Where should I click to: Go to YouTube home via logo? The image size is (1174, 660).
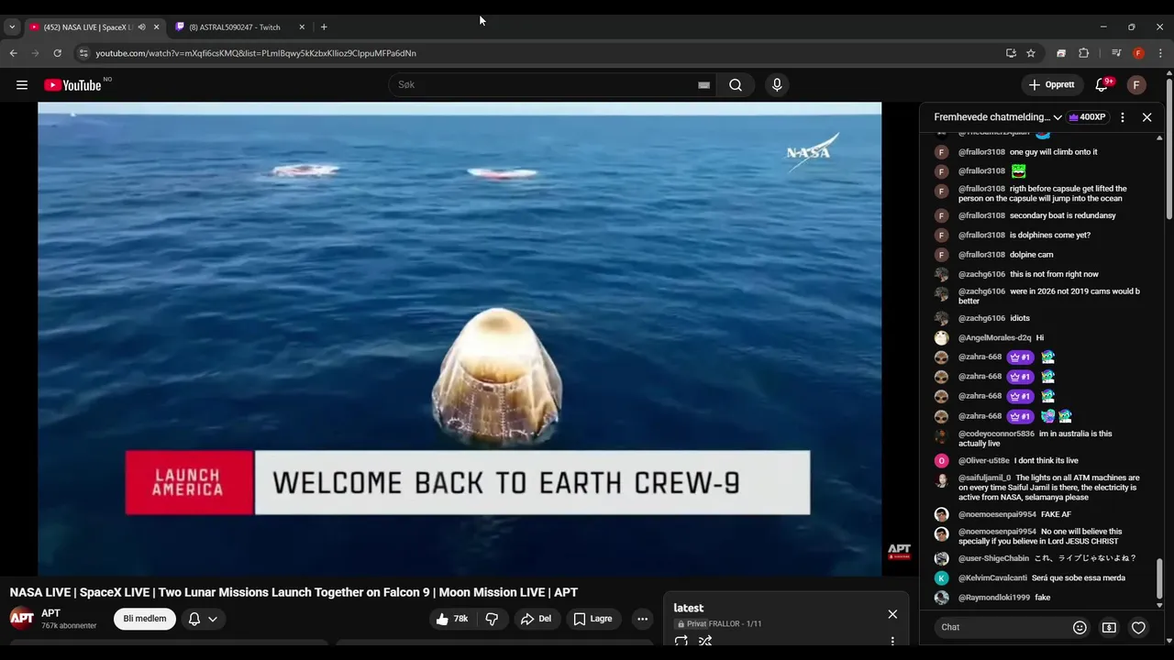coord(72,85)
